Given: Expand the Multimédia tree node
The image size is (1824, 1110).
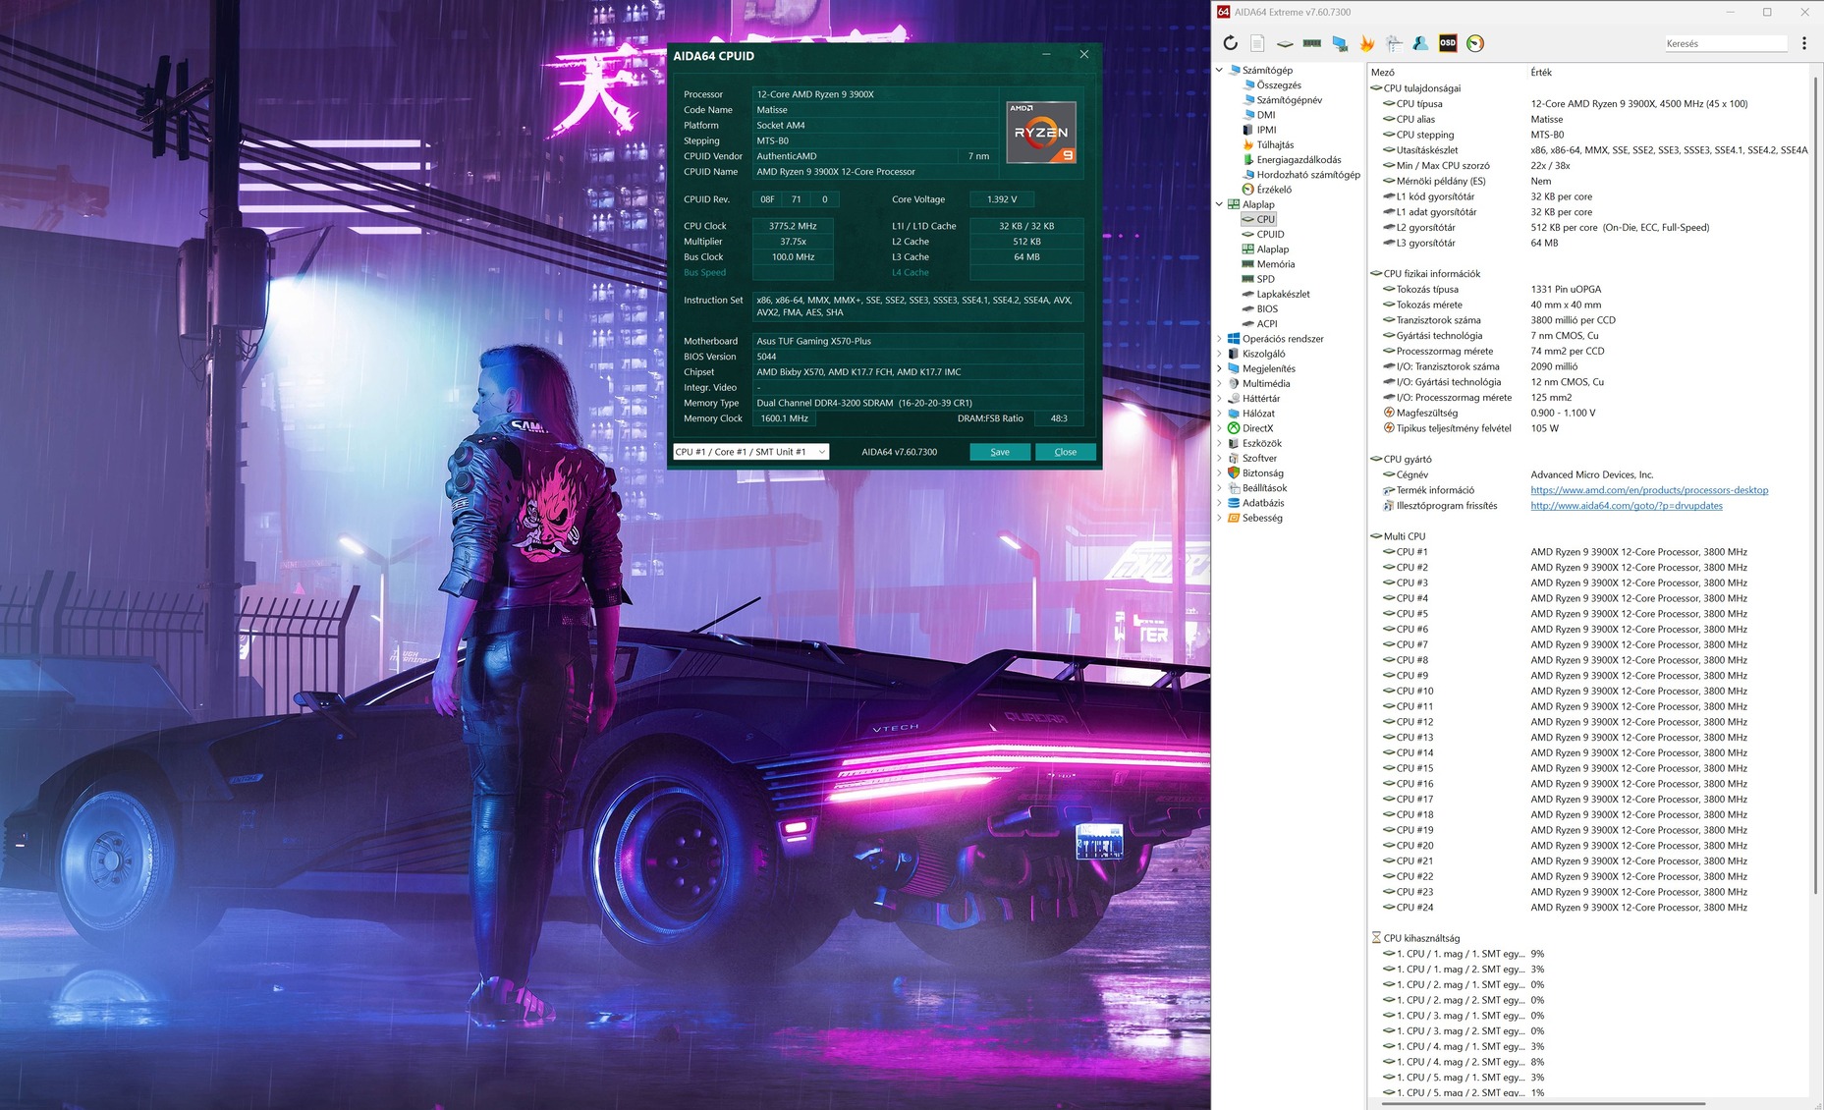Looking at the screenshot, I should pyautogui.click(x=1220, y=383).
